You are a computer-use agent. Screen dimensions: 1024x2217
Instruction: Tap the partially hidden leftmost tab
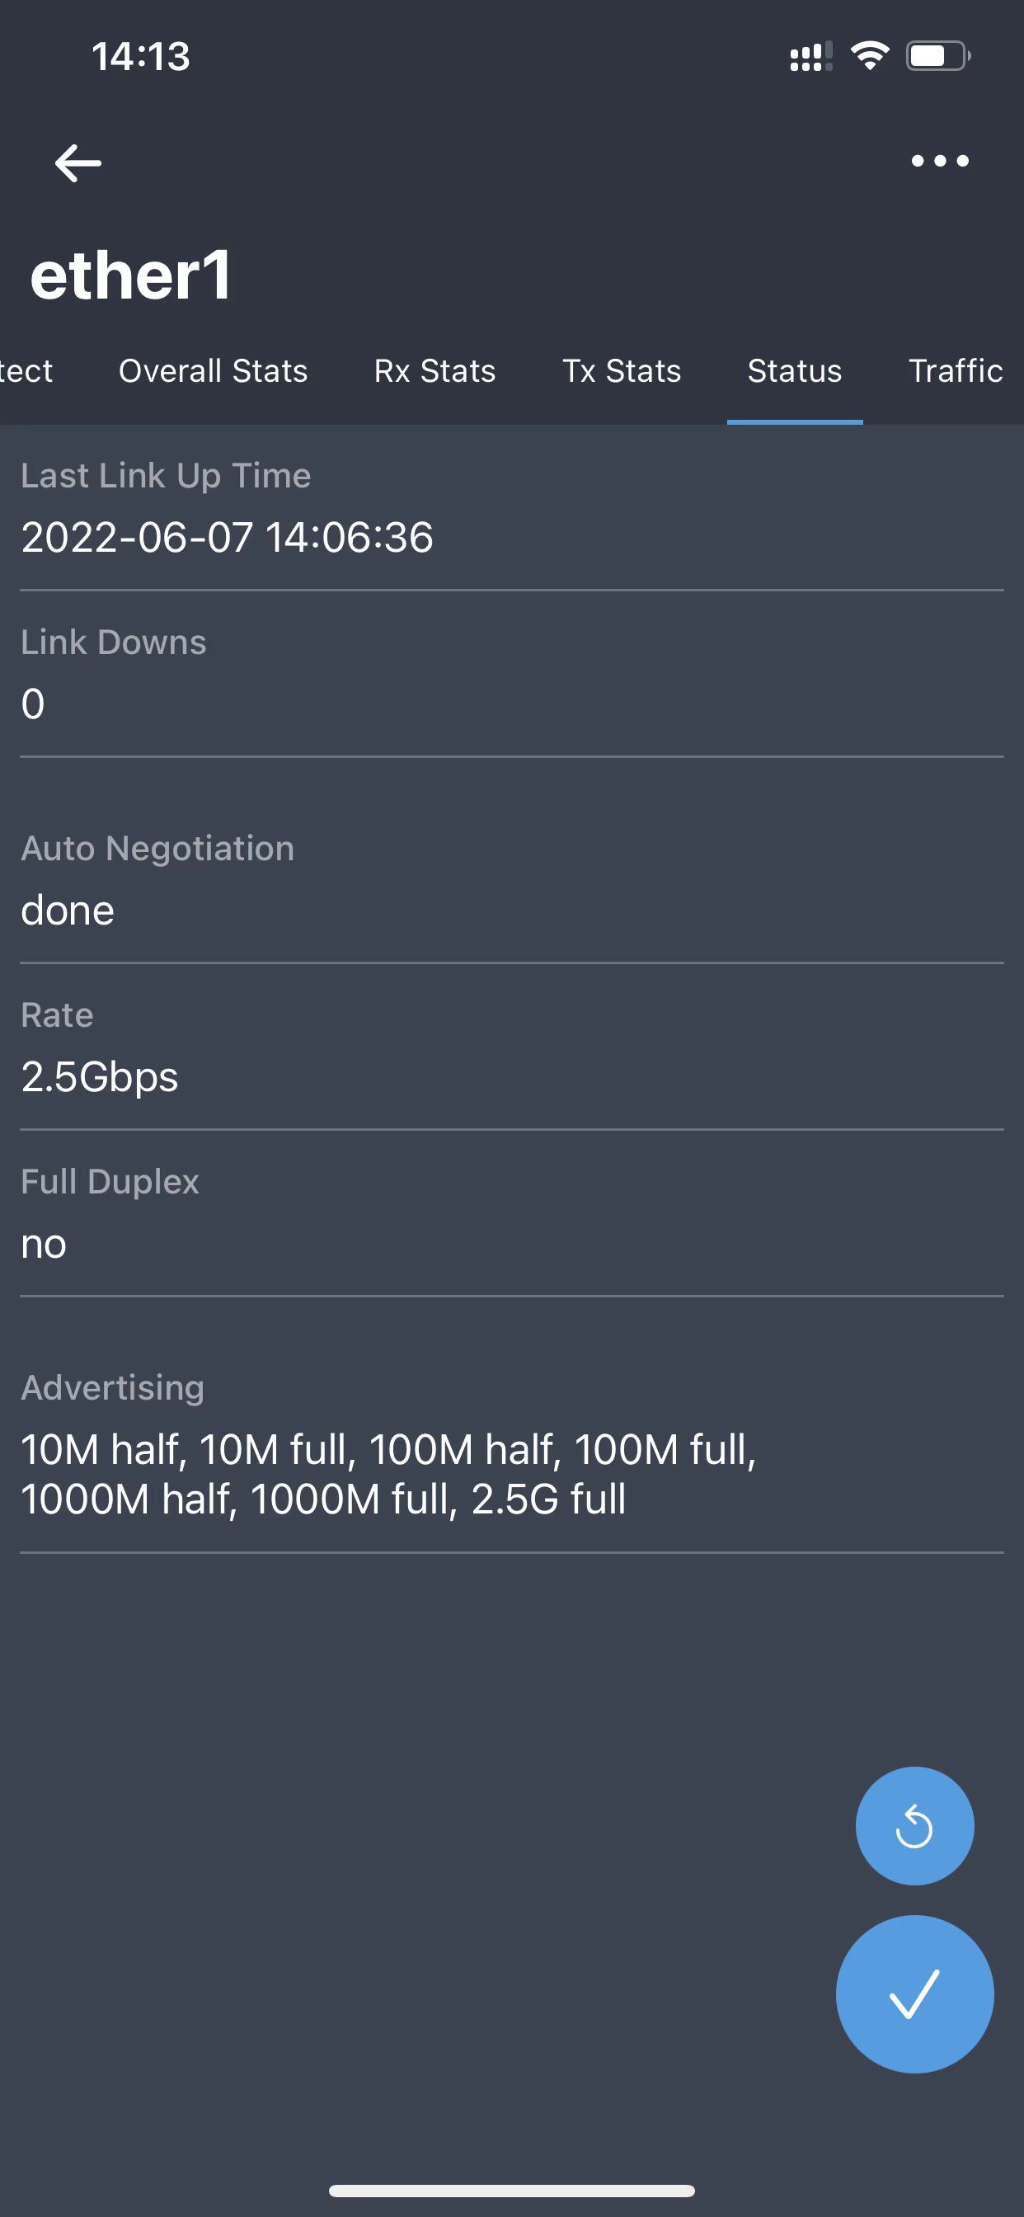coord(26,371)
